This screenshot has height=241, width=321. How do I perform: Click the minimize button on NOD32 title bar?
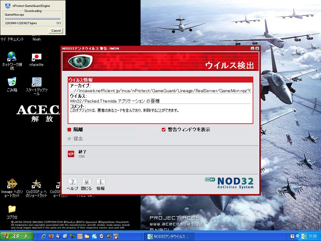pyautogui.click(x=253, y=49)
